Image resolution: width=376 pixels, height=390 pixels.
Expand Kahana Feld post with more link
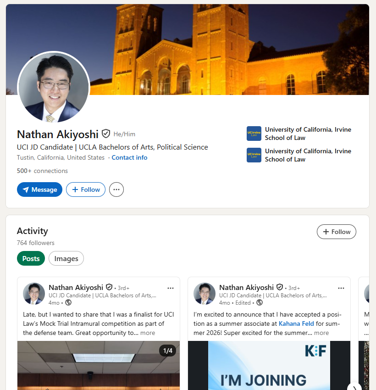[x=321, y=333]
